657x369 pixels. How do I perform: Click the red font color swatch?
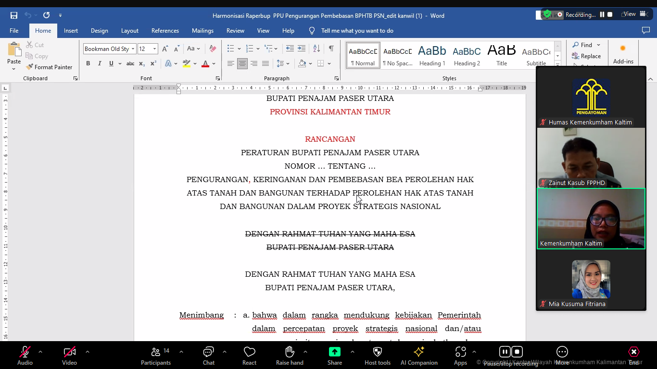(x=205, y=63)
